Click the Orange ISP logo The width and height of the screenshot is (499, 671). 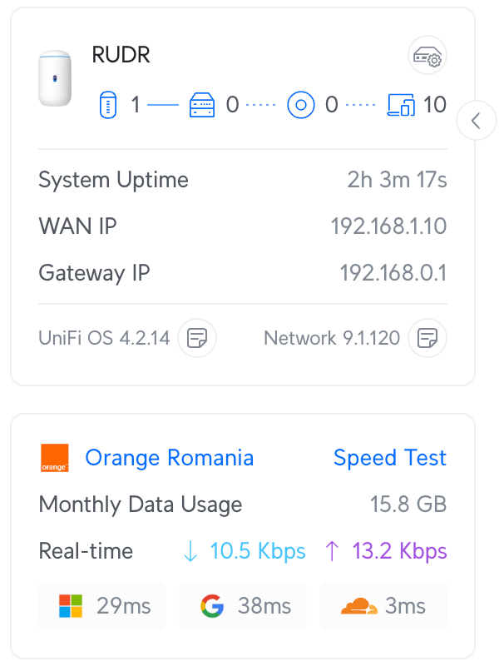55,458
